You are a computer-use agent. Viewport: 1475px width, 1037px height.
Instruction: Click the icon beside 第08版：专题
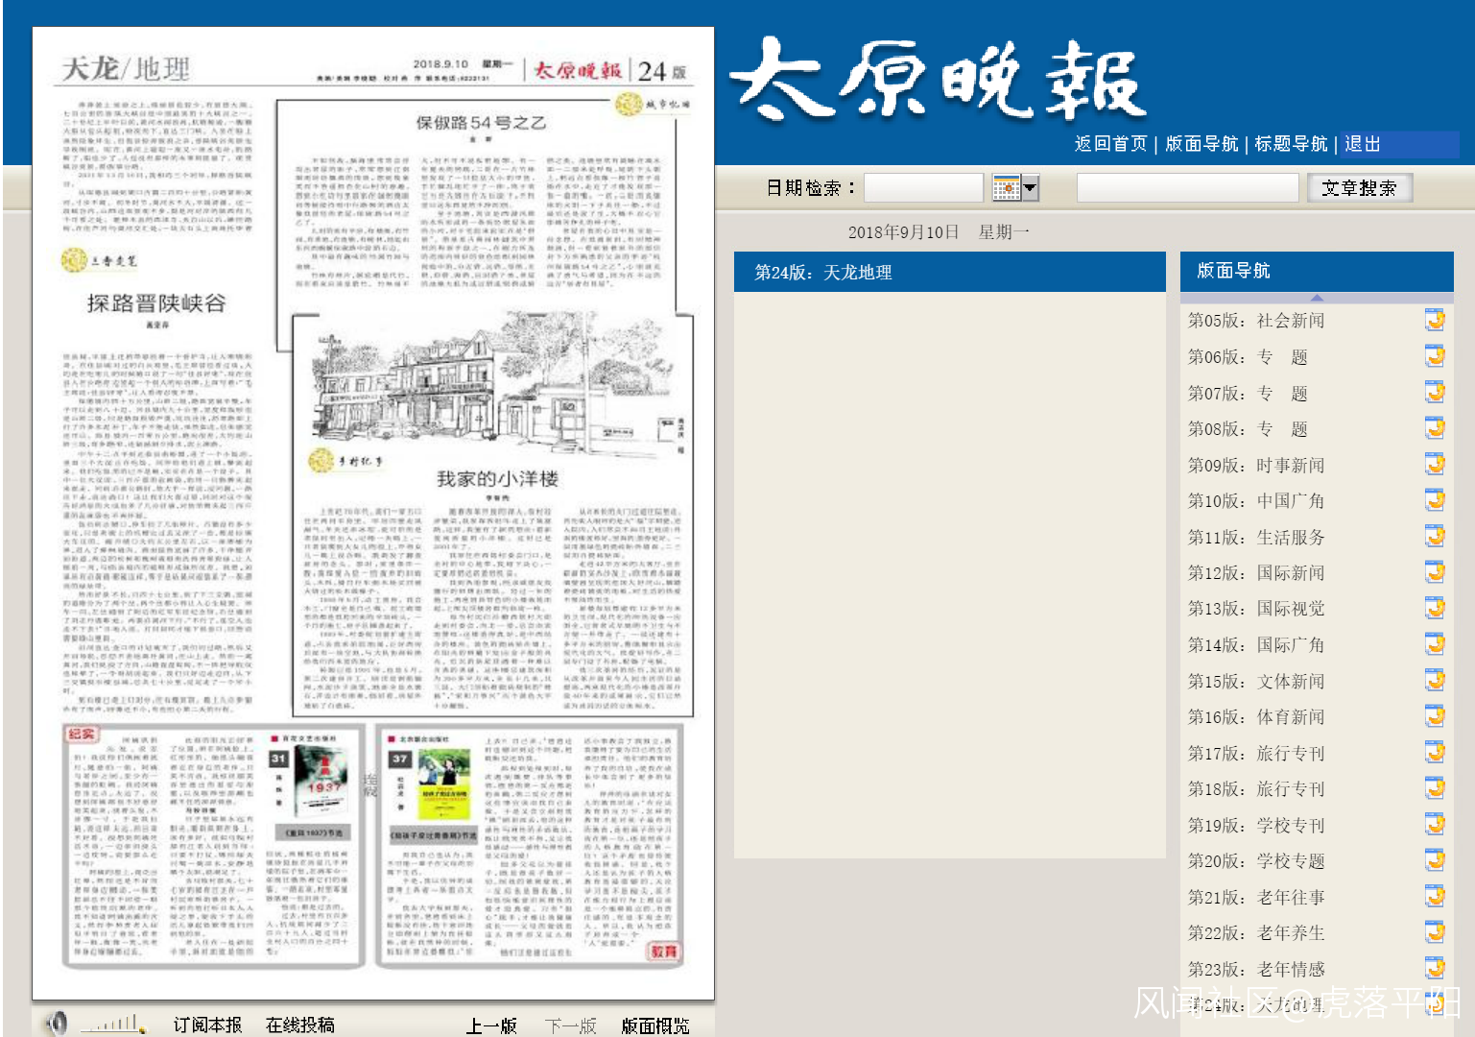(x=1435, y=428)
